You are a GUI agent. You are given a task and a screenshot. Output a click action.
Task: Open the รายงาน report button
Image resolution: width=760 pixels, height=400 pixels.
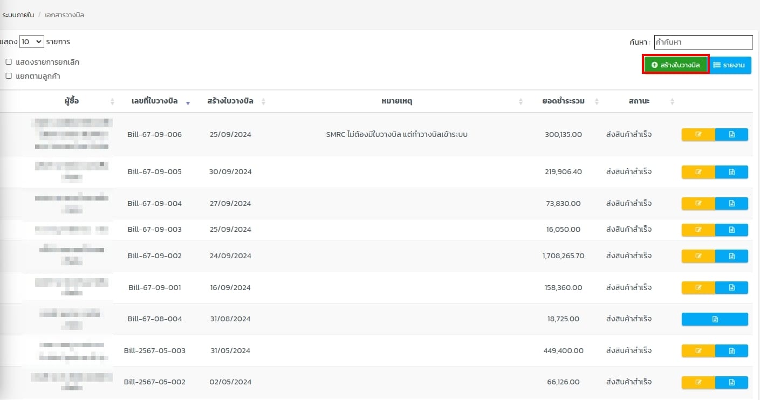pos(730,65)
